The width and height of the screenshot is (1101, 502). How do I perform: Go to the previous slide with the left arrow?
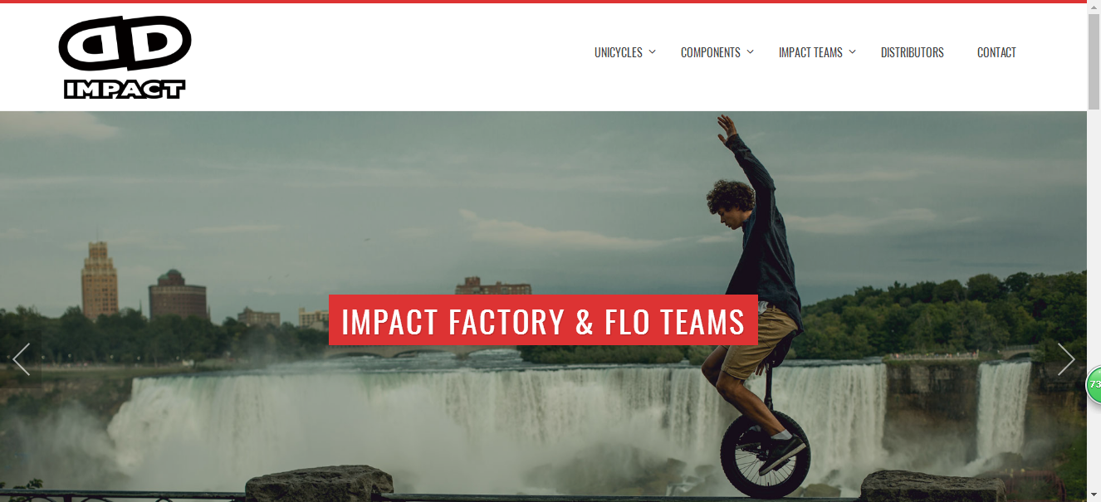[x=22, y=359]
